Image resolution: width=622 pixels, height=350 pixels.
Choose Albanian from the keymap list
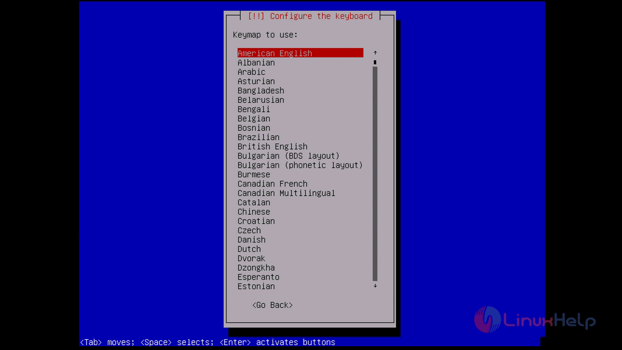[256, 62]
